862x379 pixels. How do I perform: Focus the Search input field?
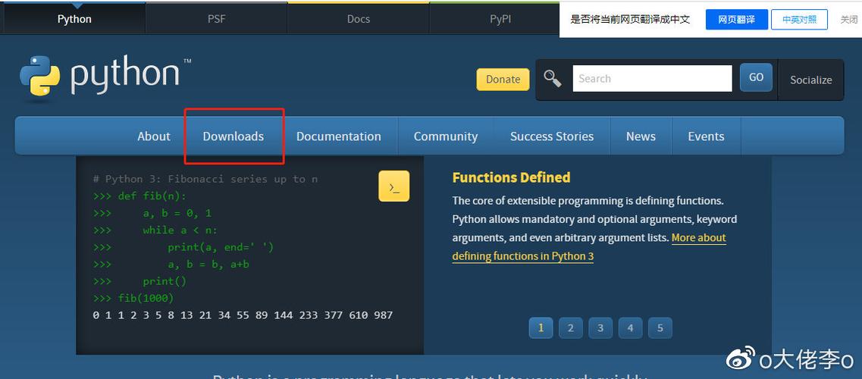click(653, 79)
